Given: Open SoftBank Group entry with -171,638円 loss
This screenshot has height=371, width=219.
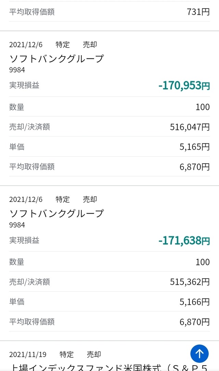Looking at the screenshot, I should (56, 214).
